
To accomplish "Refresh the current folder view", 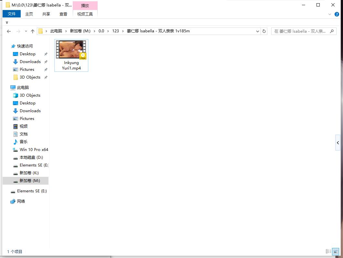I will (x=264, y=31).
